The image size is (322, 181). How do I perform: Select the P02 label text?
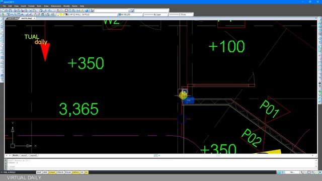[x=252, y=138]
